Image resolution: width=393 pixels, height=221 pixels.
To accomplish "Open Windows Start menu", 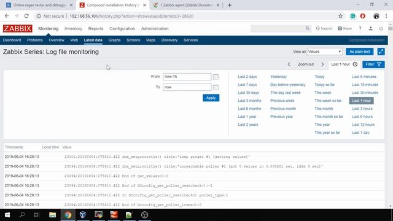I will pos(7,215).
